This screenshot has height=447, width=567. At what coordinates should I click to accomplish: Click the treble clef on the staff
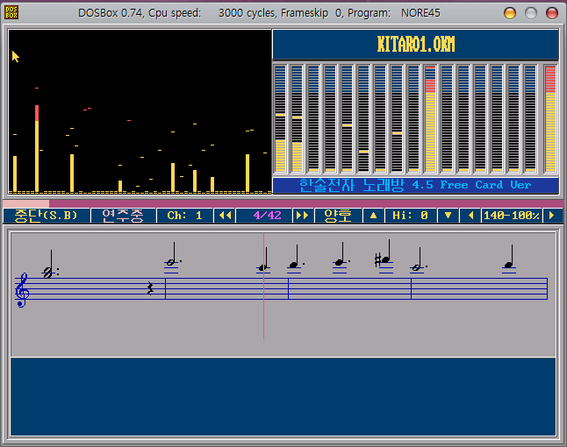22,290
